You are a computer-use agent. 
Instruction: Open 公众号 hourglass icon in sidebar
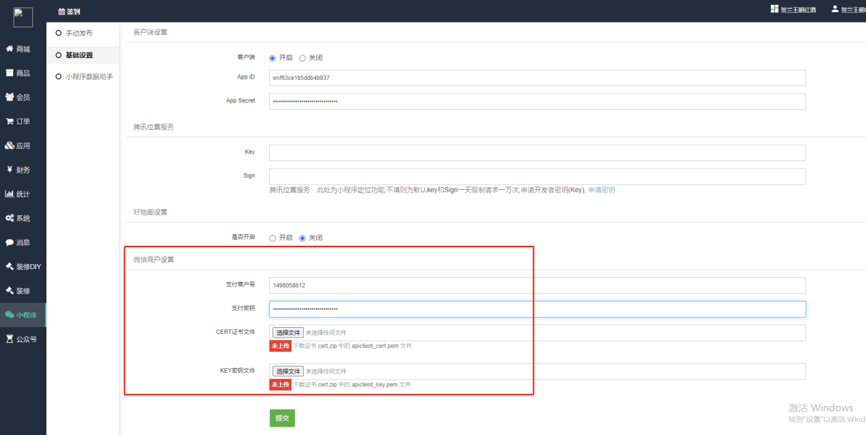pos(10,339)
